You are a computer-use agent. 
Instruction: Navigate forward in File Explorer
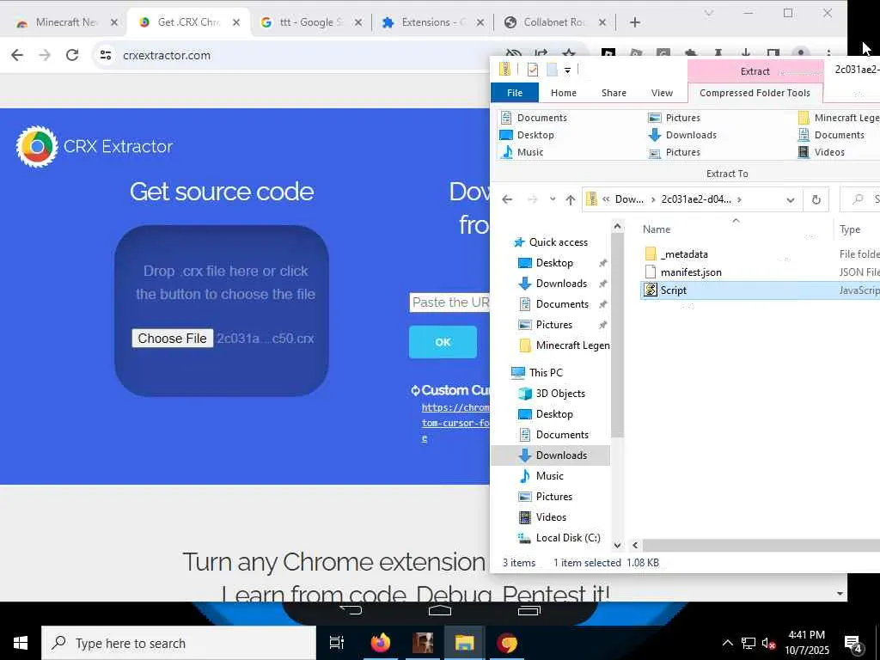click(x=532, y=199)
